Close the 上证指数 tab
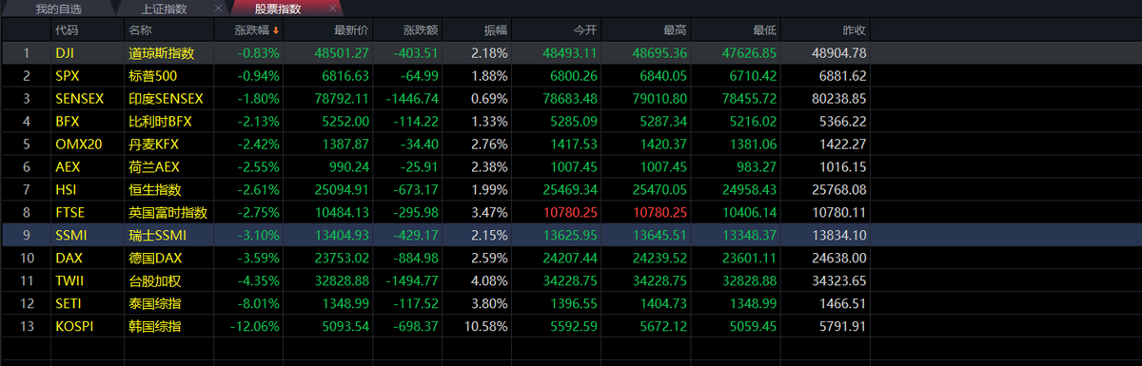 click(218, 9)
